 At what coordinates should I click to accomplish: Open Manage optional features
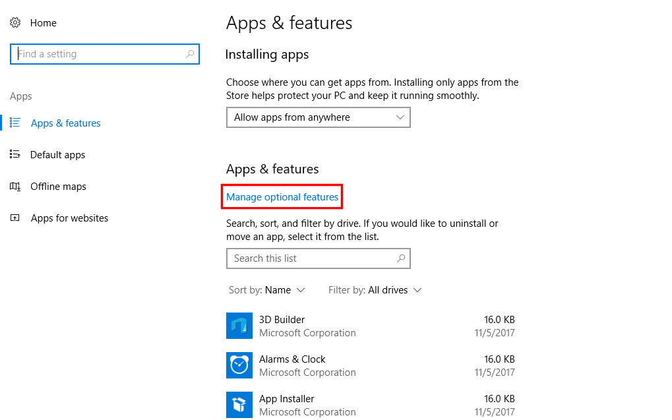[x=282, y=196]
